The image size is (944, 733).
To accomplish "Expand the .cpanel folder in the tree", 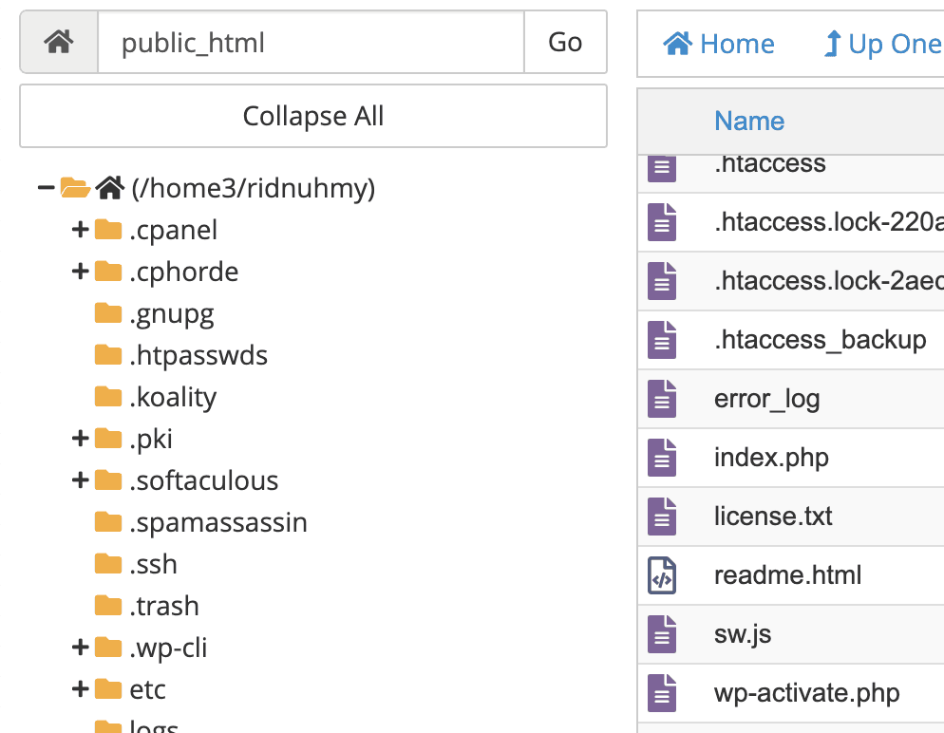I will click(x=80, y=229).
